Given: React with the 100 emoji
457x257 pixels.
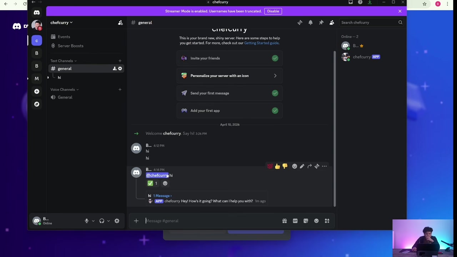Looking at the screenshot, I should [x=270, y=166].
